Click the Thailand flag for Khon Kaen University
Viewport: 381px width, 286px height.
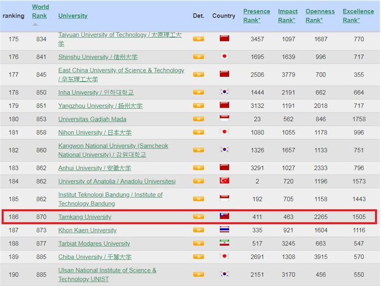(x=224, y=230)
